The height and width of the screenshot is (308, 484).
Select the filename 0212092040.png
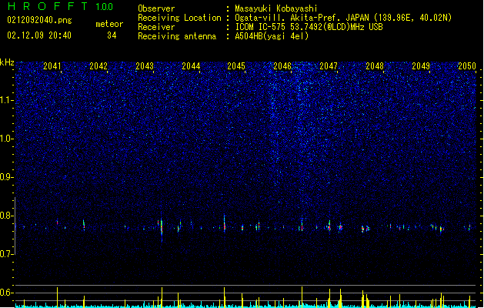[x=39, y=20]
